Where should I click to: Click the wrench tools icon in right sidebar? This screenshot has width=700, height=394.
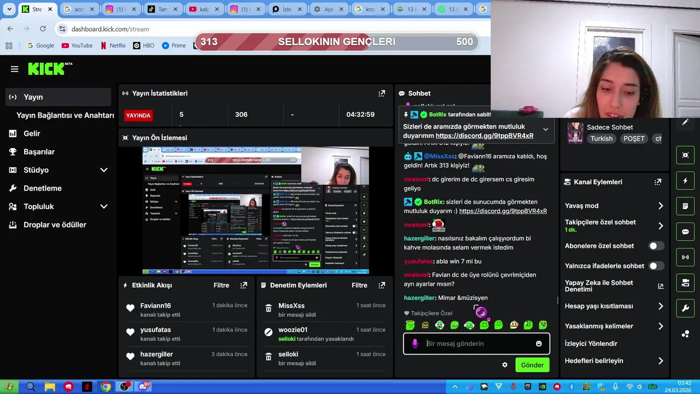point(685,309)
